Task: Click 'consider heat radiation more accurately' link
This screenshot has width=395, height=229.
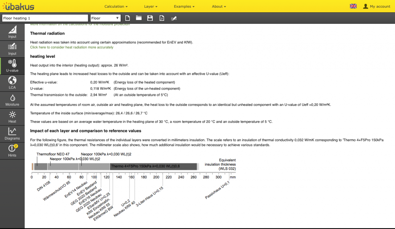Action: pyautogui.click(x=72, y=47)
